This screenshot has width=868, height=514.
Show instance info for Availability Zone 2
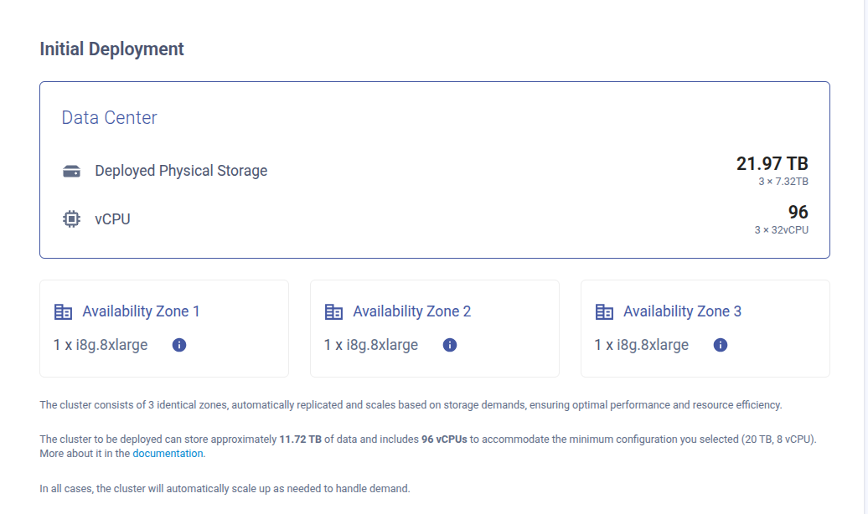[450, 345]
